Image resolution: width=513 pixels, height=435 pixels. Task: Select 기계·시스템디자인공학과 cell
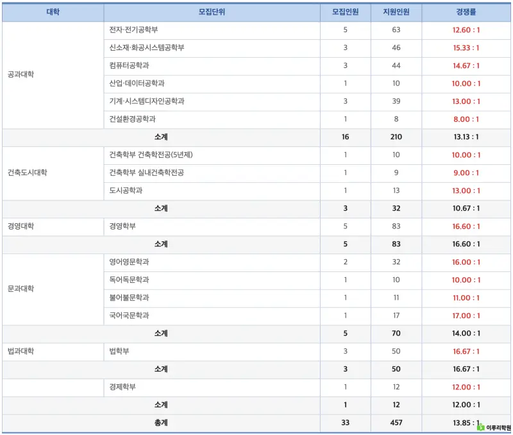click(x=212, y=101)
